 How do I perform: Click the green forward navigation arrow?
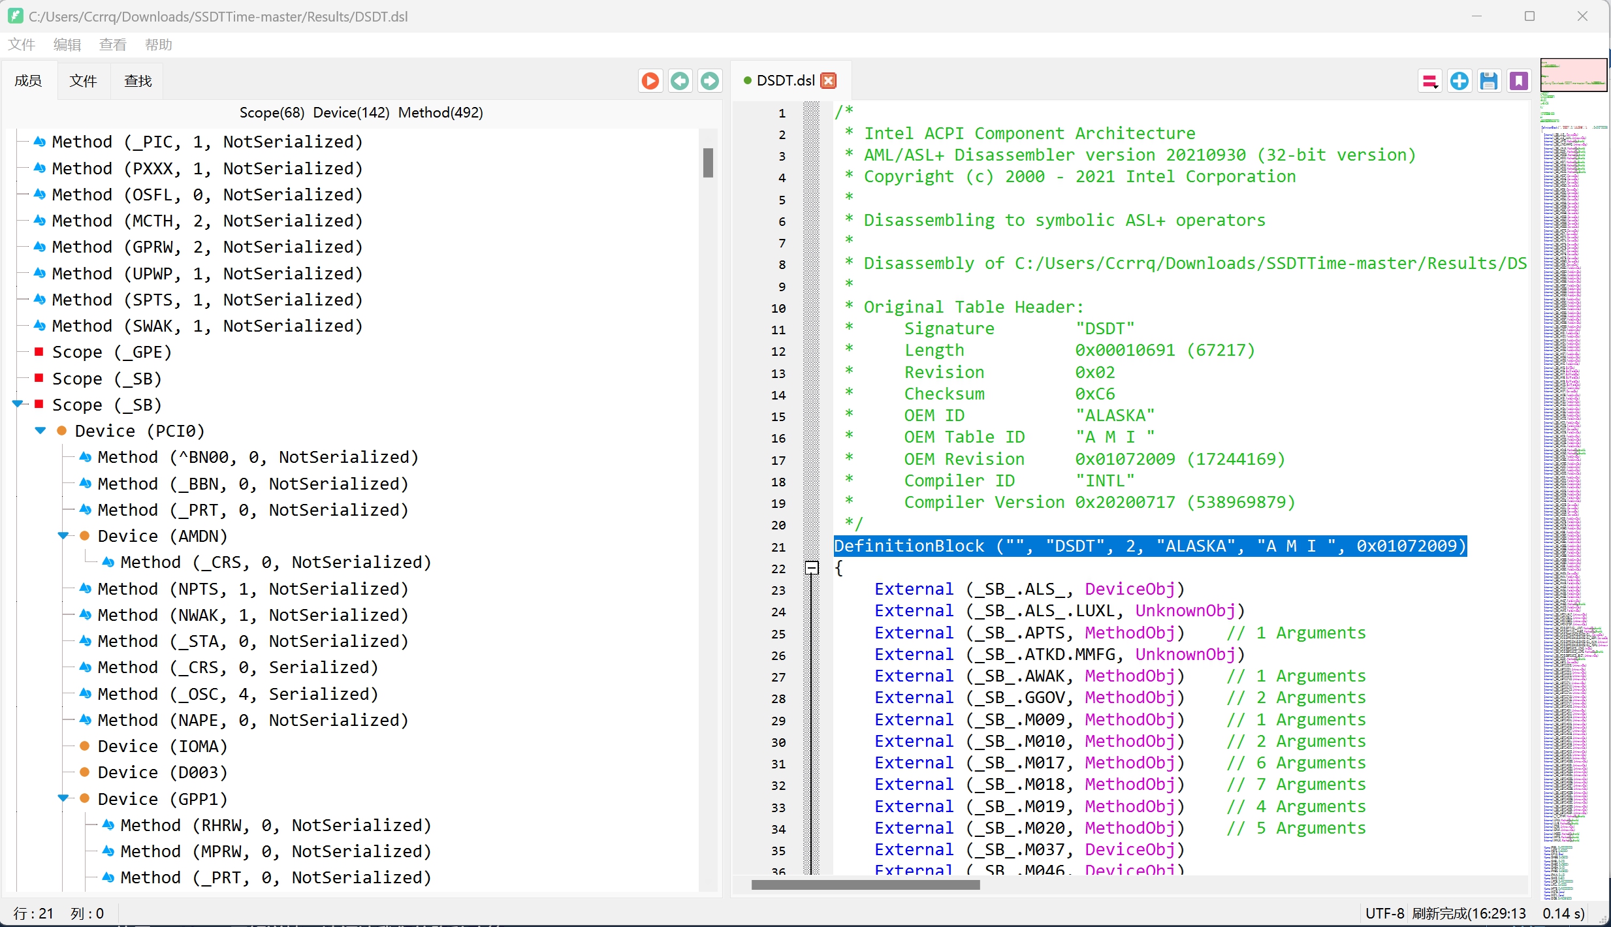[710, 81]
